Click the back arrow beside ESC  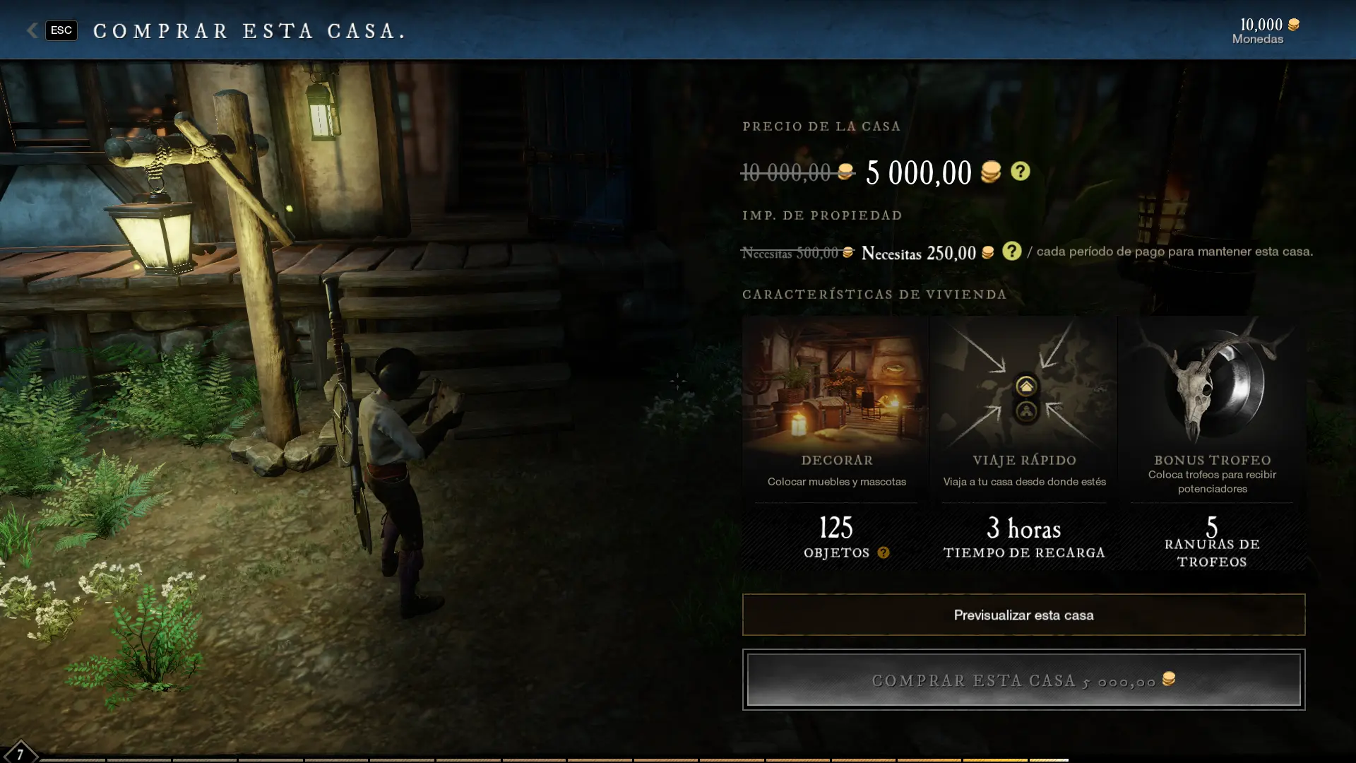click(32, 30)
